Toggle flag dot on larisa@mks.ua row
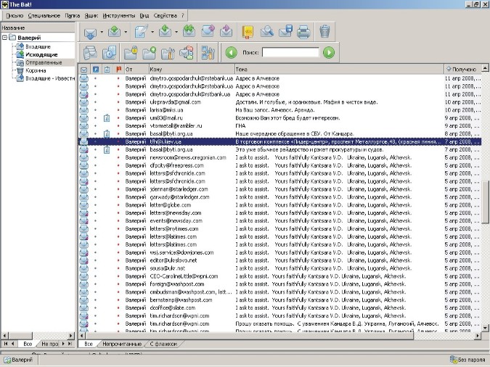This screenshot has width=490, height=367. click(x=118, y=110)
